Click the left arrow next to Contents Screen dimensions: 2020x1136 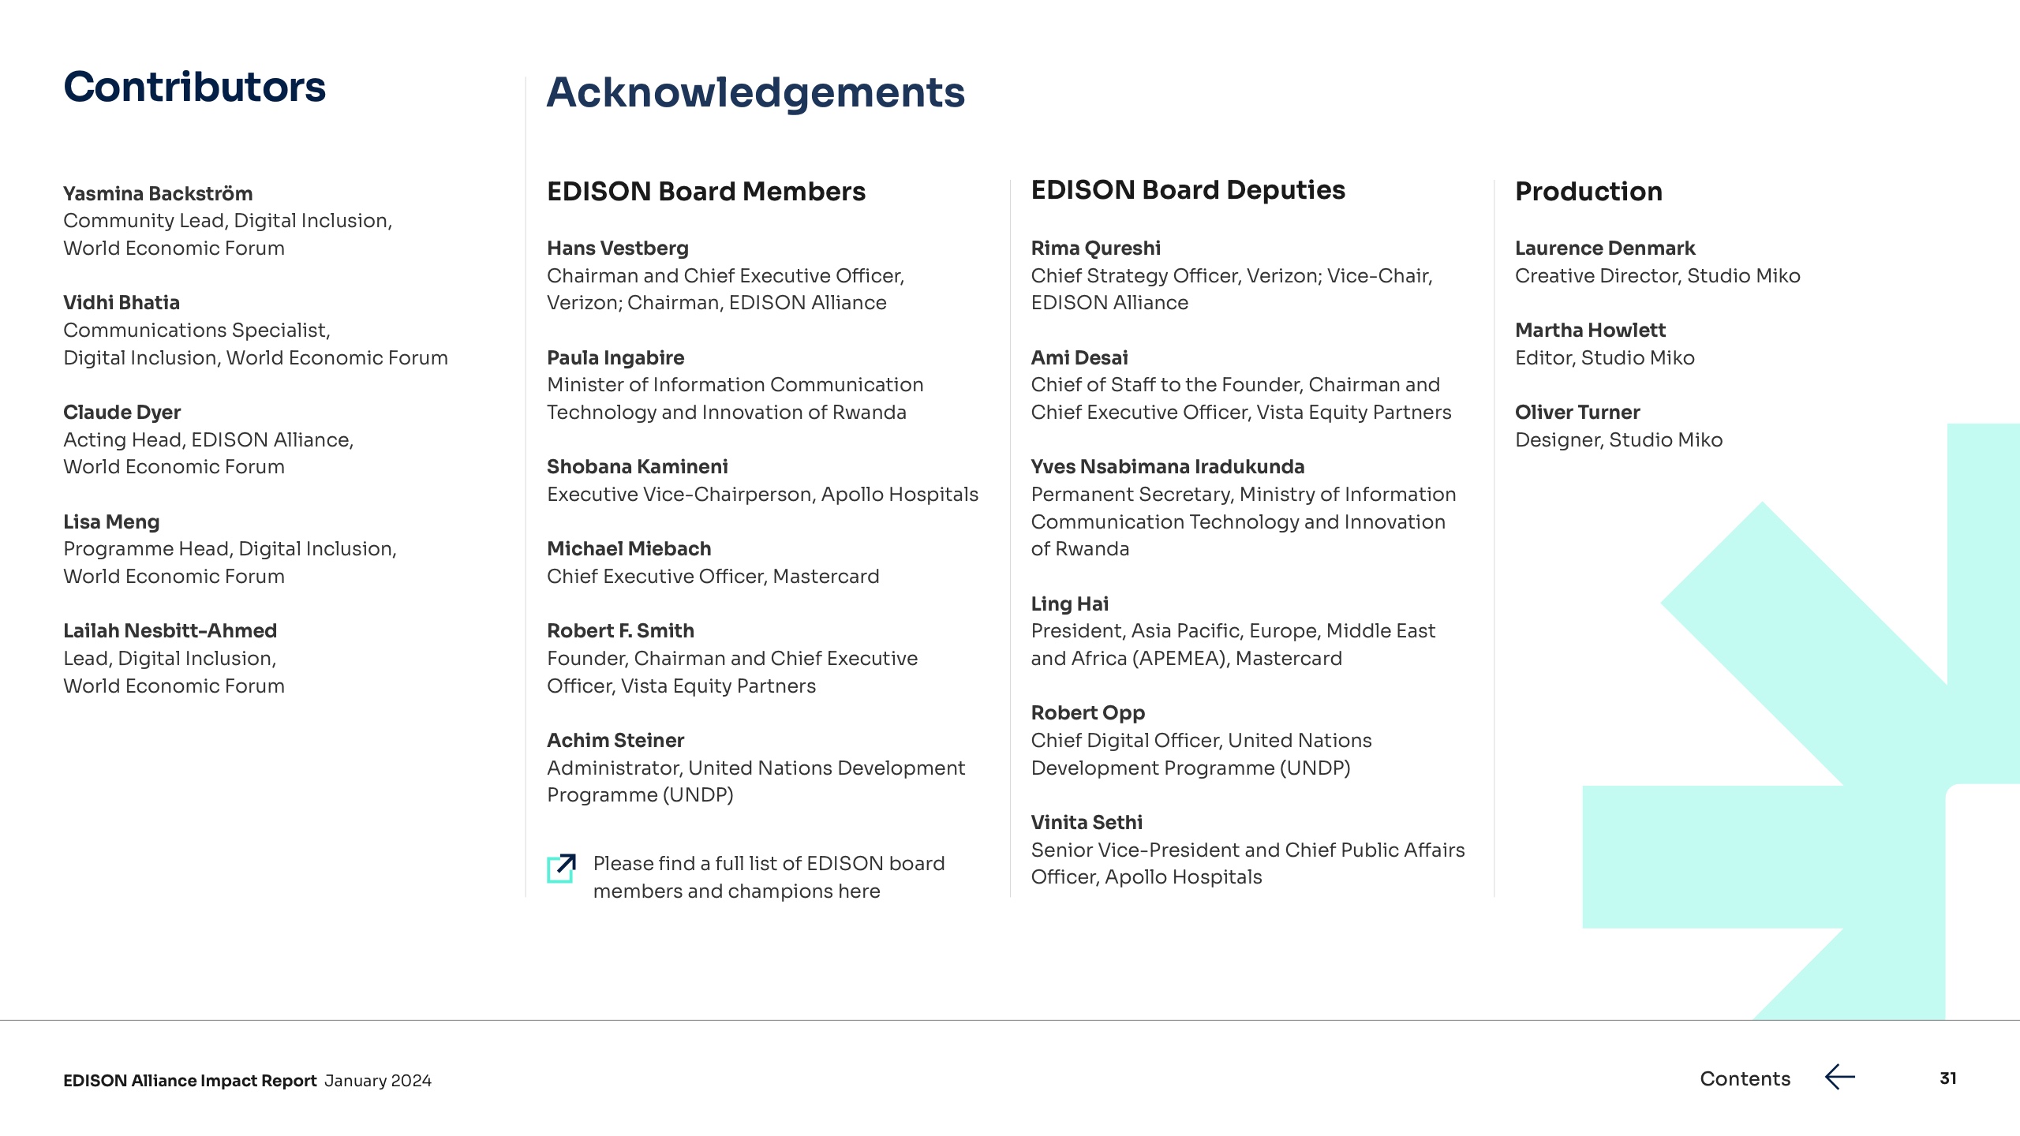coord(1839,1078)
